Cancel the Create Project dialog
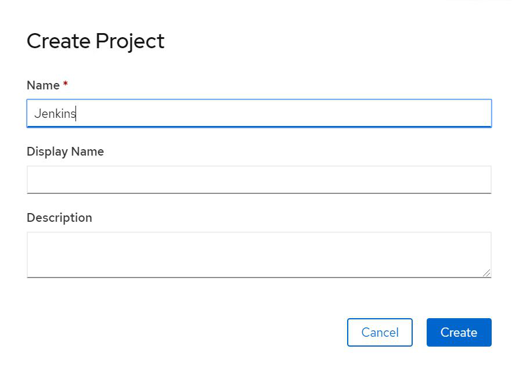Image resolution: width=512 pixels, height=371 pixels. point(380,332)
